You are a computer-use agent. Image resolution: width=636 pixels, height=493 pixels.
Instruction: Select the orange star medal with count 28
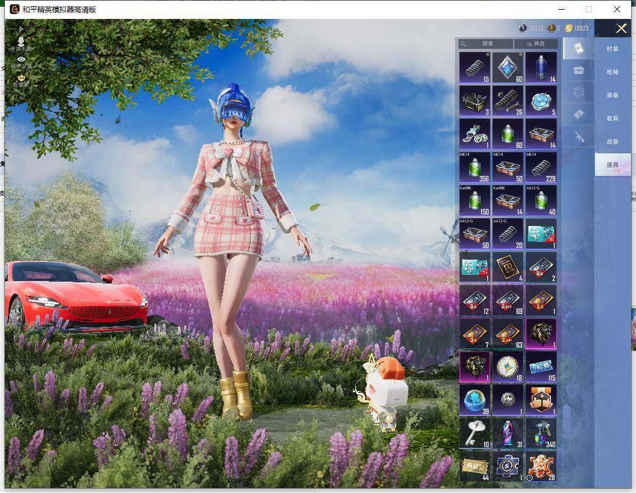point(541,467)
